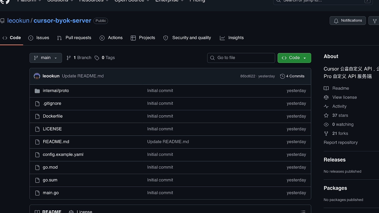Click the file icon beside Dockerfile
This screenshot has height=213, width=379.
pos(37,116)
